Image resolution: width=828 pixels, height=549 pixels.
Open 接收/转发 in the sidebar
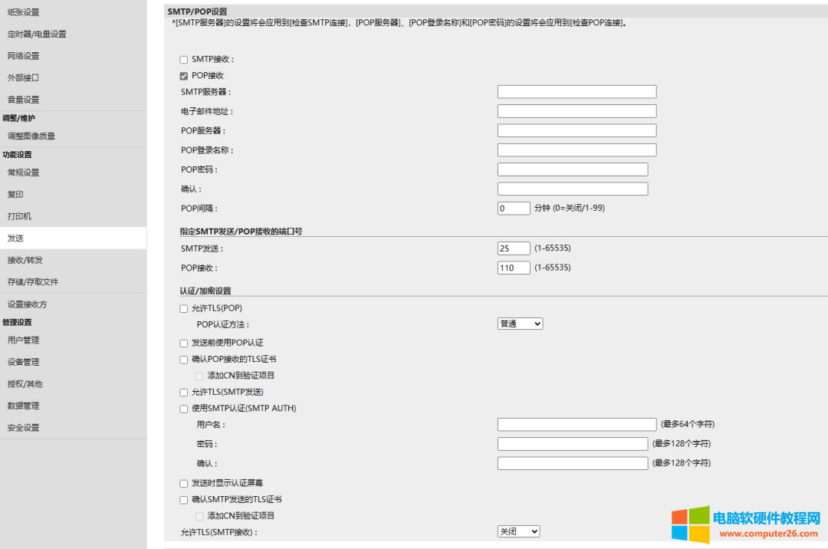(x=25, y=260)
